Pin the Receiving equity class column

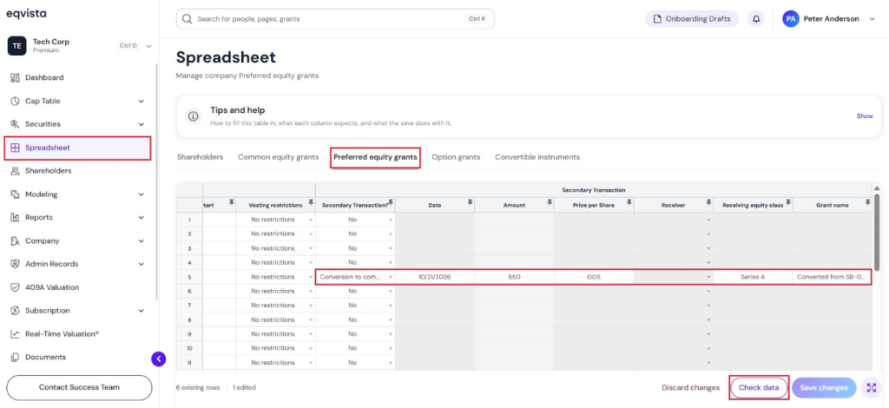[788, 202]
